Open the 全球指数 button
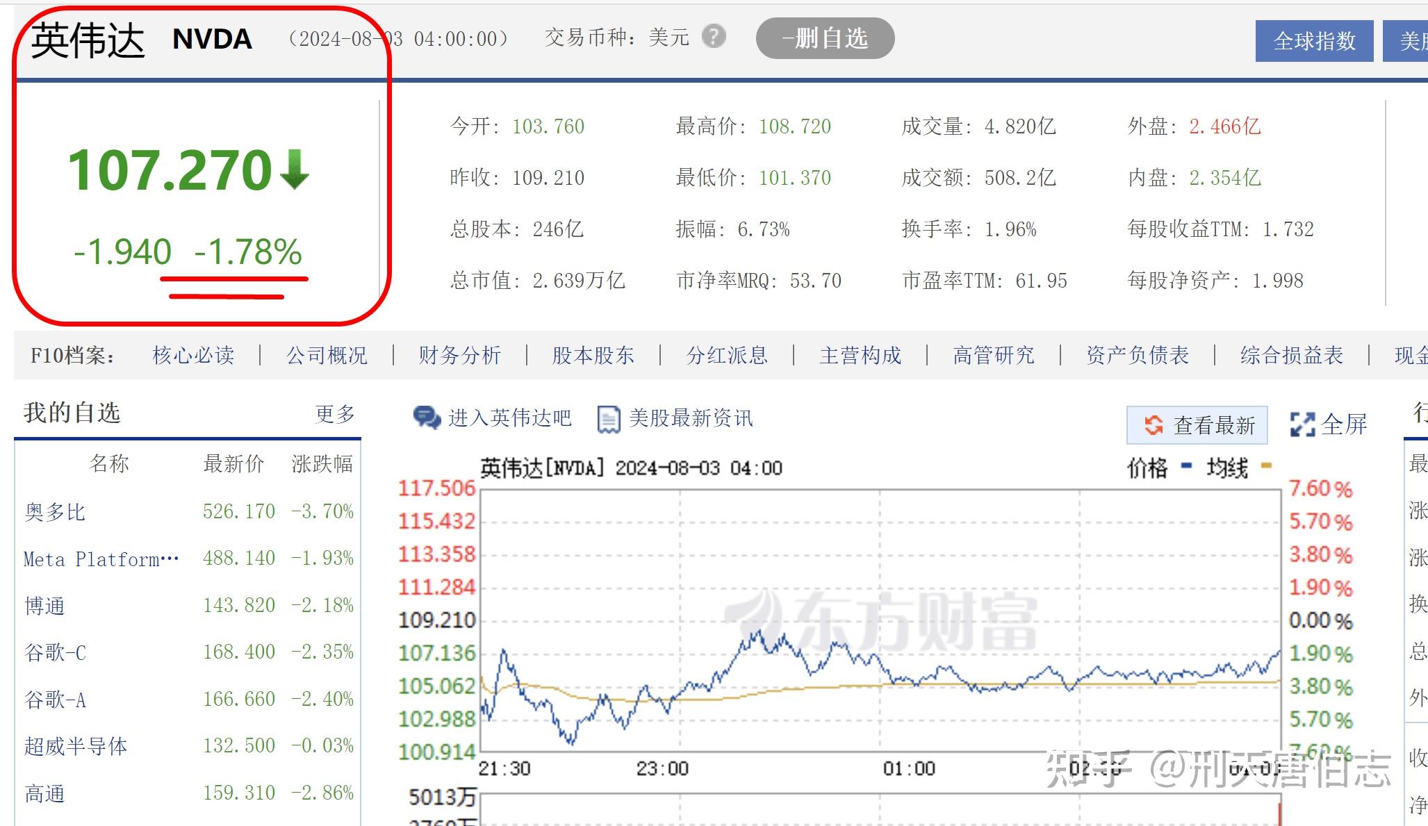 tap(1314, 41)
